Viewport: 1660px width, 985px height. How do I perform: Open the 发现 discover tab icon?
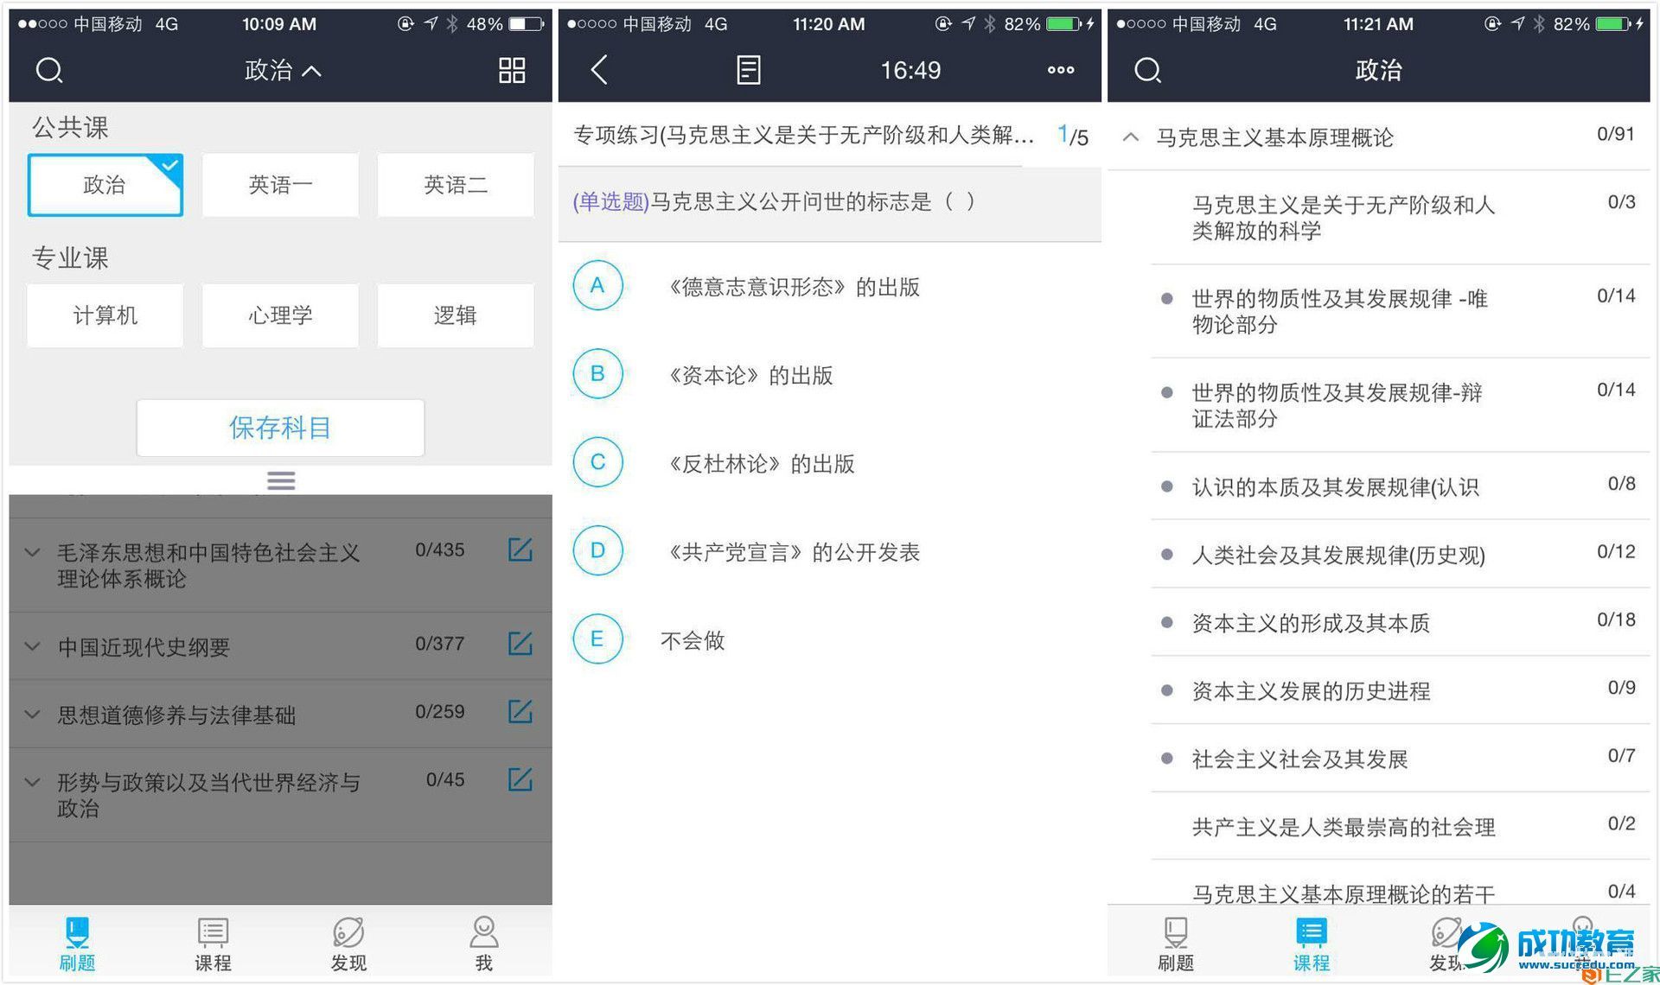(348, 942)
